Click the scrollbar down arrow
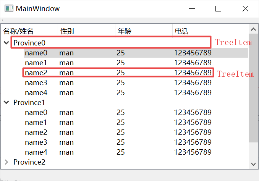Image resolution: width=259 pixels, height=181 pixels. (x=253, y=164)
